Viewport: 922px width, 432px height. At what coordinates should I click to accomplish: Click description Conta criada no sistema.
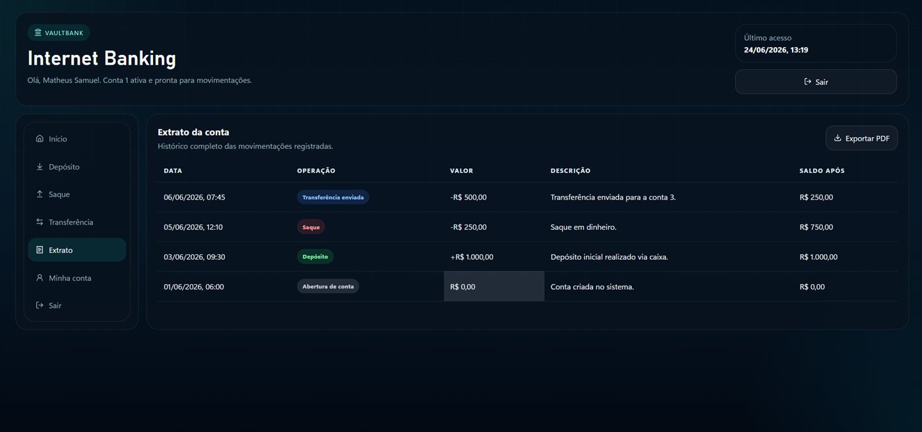(x=592, y=287)
